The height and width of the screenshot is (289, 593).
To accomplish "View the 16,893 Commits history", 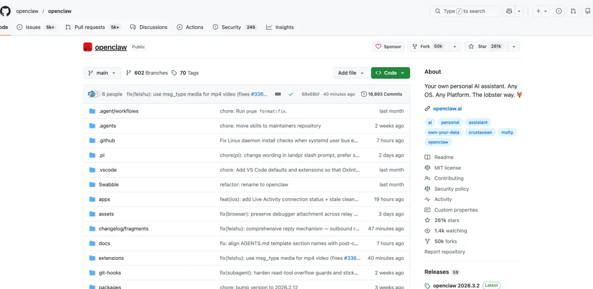I will [x=382, y=94].
